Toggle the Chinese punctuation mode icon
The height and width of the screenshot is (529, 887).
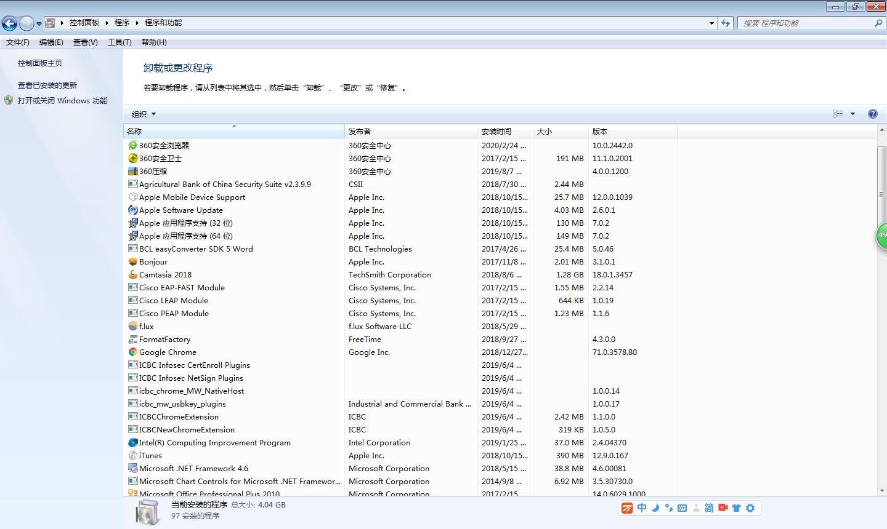[x=668, y=508]
